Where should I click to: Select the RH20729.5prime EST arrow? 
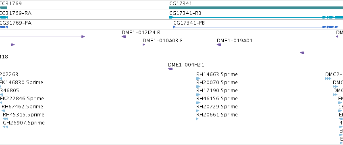(x=198, y=111)
